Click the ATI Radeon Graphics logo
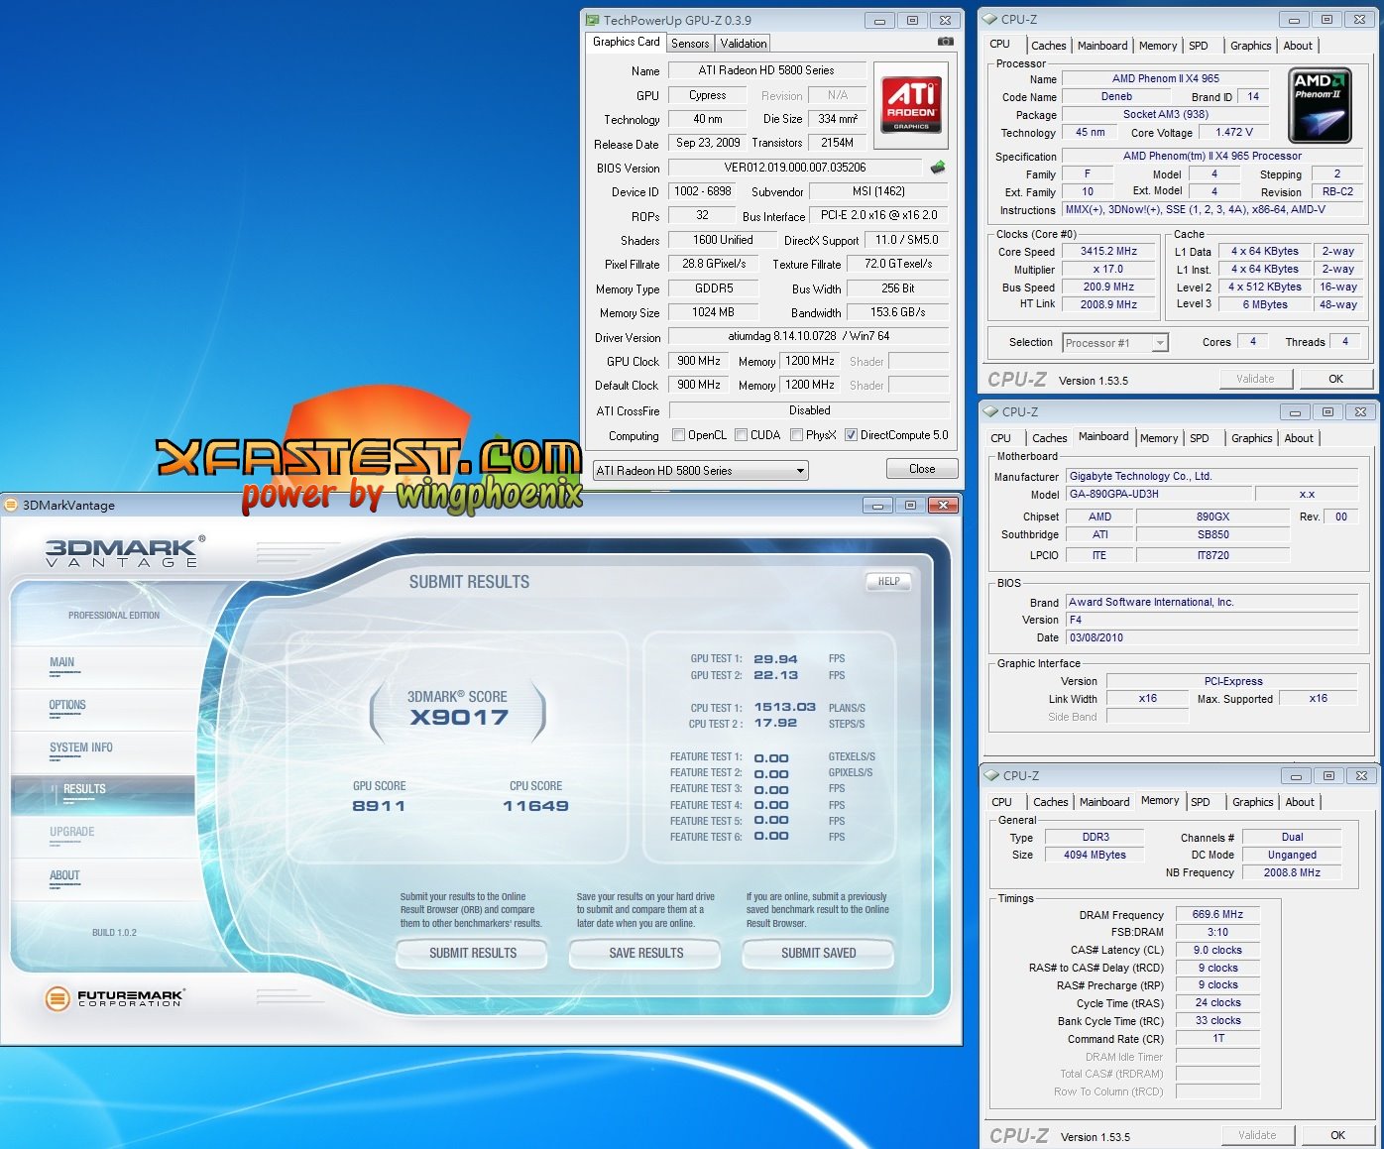This screenshot has width=1384, height=1149. 910,105
